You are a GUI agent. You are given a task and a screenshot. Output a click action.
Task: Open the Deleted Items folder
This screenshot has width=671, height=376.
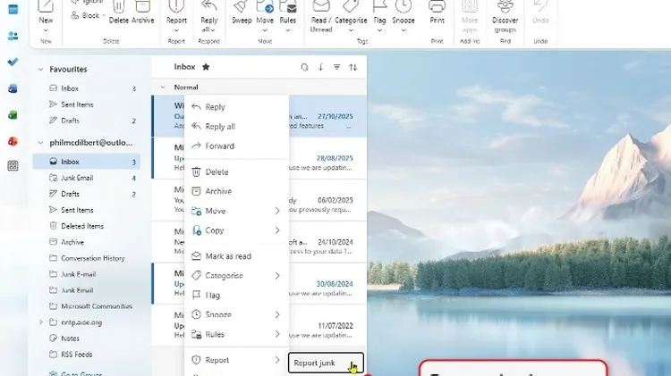(x=82, y=226)
